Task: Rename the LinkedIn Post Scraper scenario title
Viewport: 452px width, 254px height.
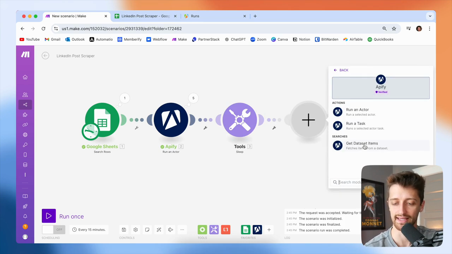Action: pyautogui.click(x=76, y=56)
